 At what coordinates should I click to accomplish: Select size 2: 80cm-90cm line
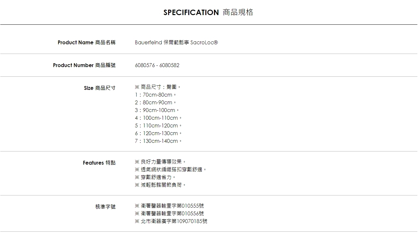(156, 103)
